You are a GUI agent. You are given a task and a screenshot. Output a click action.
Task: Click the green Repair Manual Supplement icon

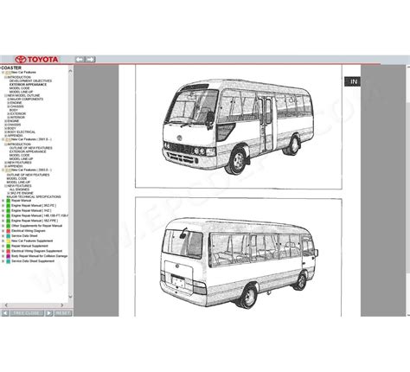coord(9,246)
